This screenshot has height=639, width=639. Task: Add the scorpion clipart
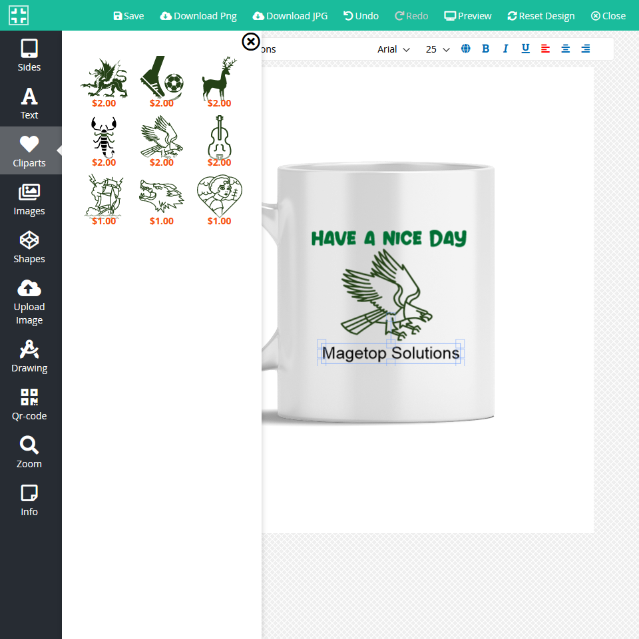pos(104,136)
